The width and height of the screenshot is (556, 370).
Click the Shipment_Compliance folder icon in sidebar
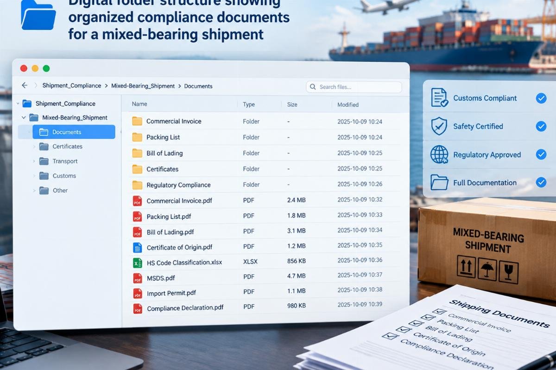27,104
